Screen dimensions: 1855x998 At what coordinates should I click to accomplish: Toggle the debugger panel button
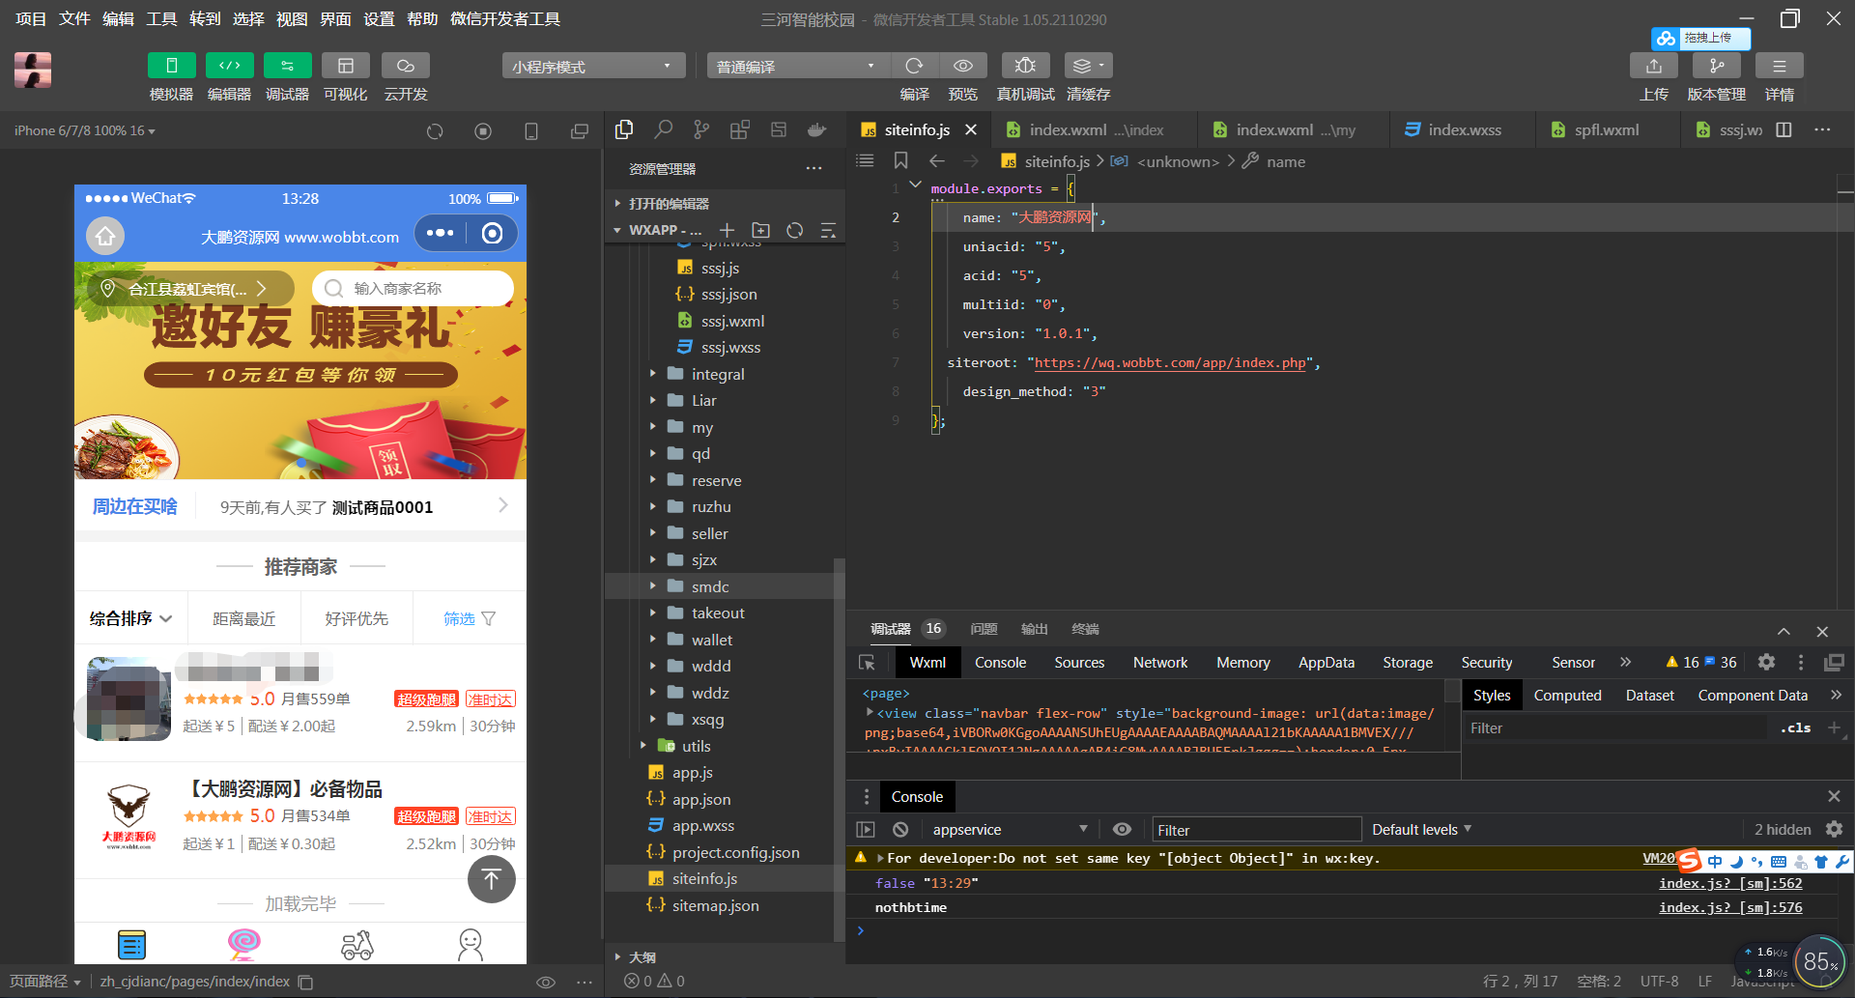[287, 66]
